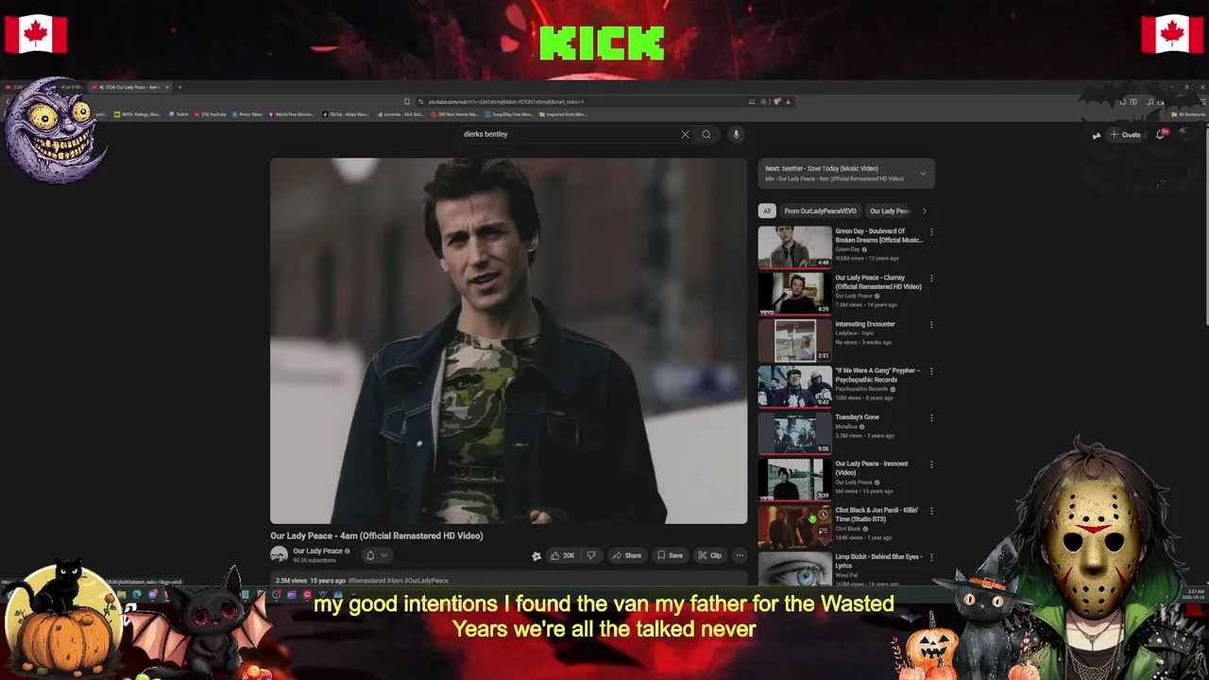Start voice search with microphone icon
The image size is (1209, 680).
point(736,134)
